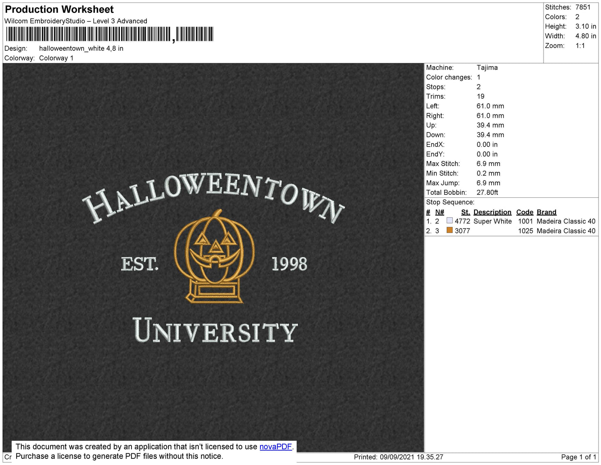Select the zoom value '1:1'
This screenshot has width=601, height=465.
[x=580, y=46]
